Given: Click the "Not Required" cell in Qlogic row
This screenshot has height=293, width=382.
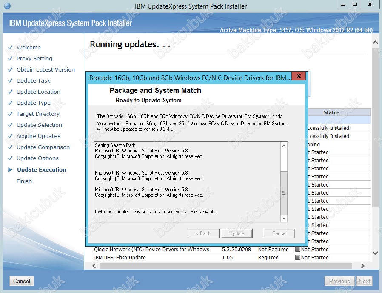Looking at the screenshot, I should tap(274, 249).
